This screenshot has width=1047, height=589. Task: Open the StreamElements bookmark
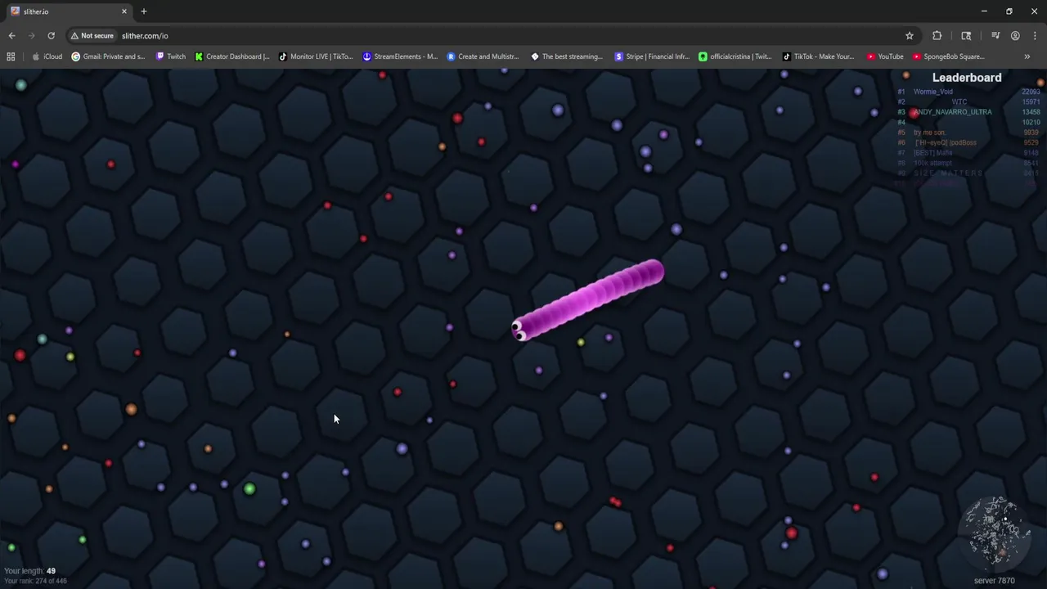pyautogui.click(x=400, y=56)
